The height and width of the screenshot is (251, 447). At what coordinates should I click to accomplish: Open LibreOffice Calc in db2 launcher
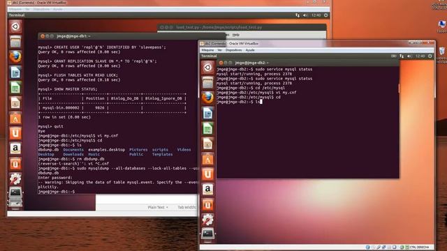click(x=207, y=128)
